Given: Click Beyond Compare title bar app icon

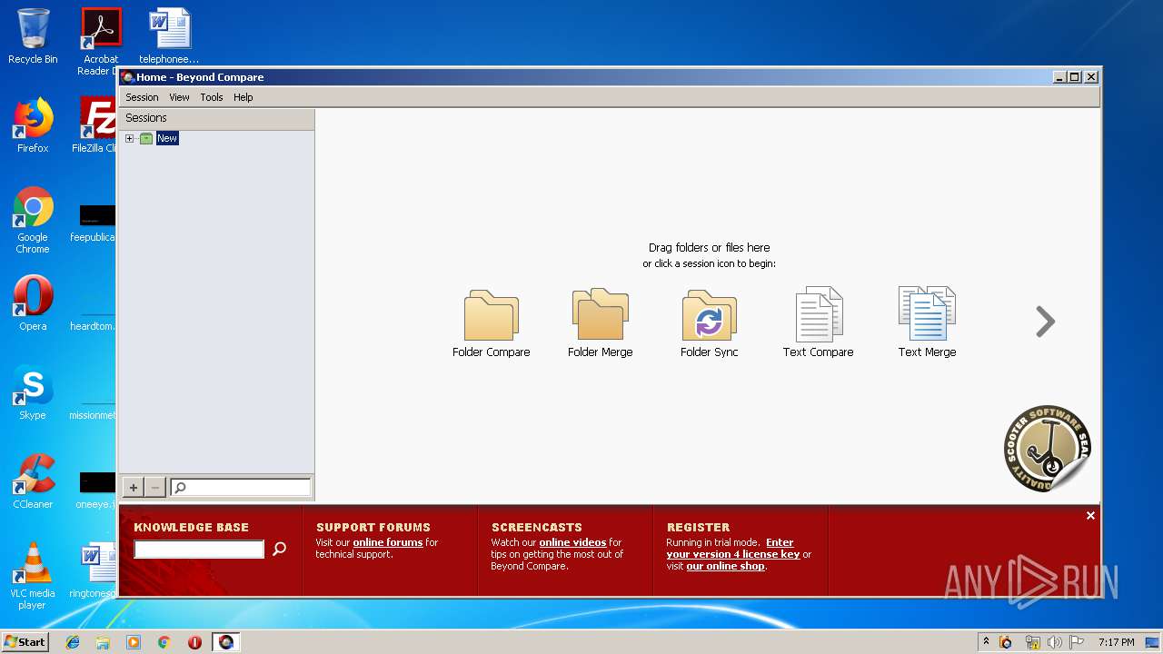Looking at the screenshot, I should pyautogui.click(x=128, y=77).
